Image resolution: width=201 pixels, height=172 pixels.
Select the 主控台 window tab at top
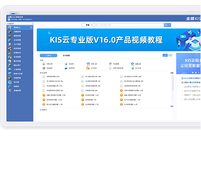[x=13, y=14]
